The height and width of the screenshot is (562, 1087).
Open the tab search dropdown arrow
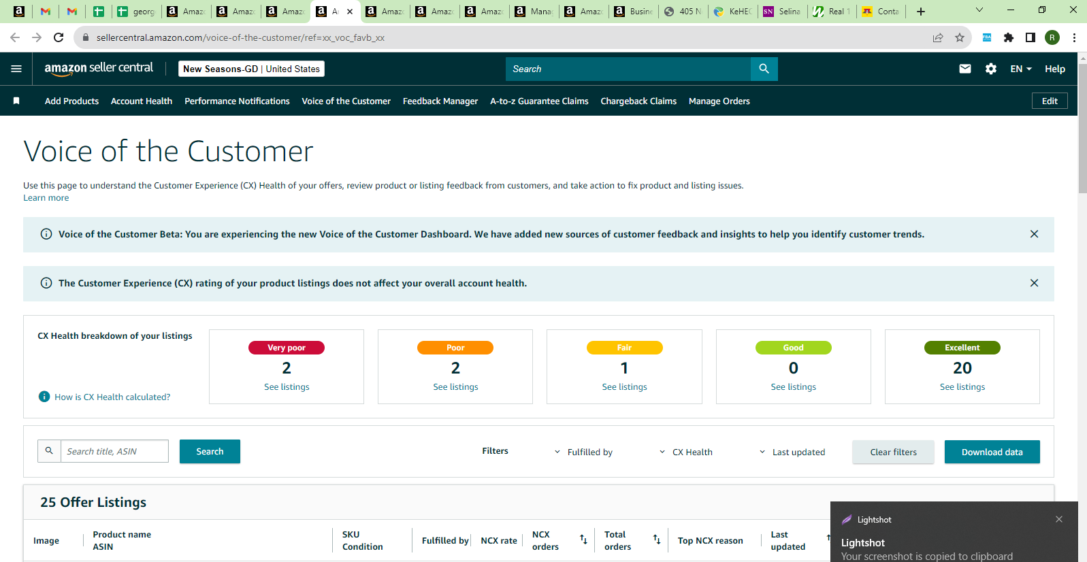click(x=979, y=10)
